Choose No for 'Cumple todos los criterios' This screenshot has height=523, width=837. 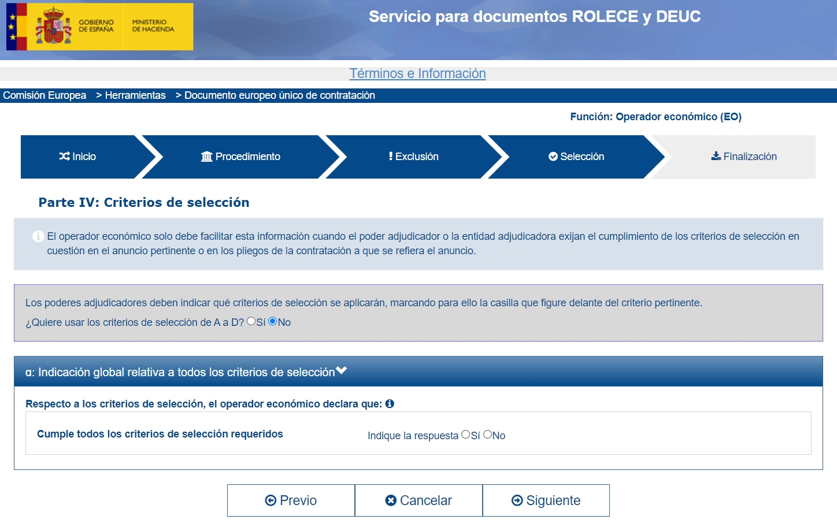click(487, 435)
